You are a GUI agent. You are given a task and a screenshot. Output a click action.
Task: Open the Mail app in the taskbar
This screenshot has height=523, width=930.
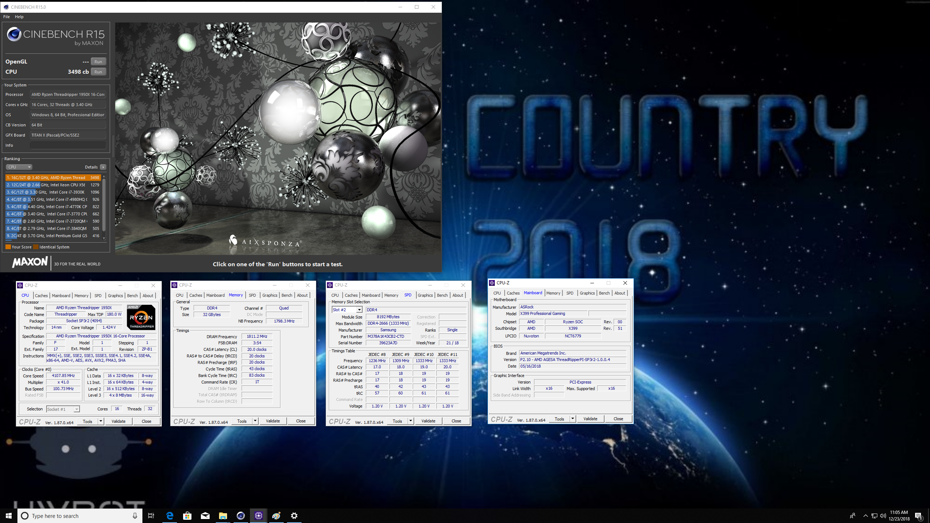click(x=205, y=516)
